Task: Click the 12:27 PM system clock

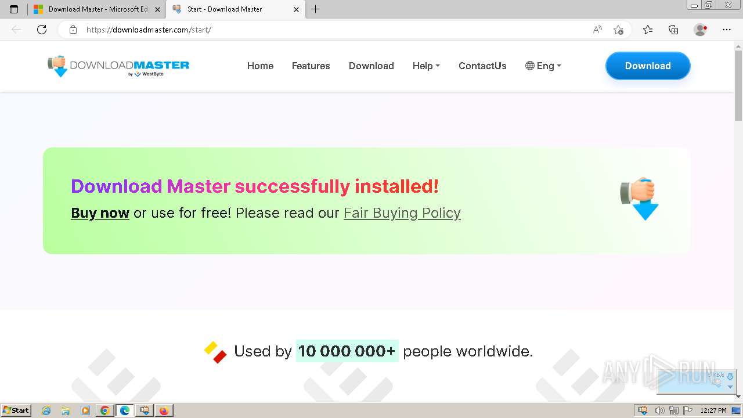Action: [x=713, y=410]
